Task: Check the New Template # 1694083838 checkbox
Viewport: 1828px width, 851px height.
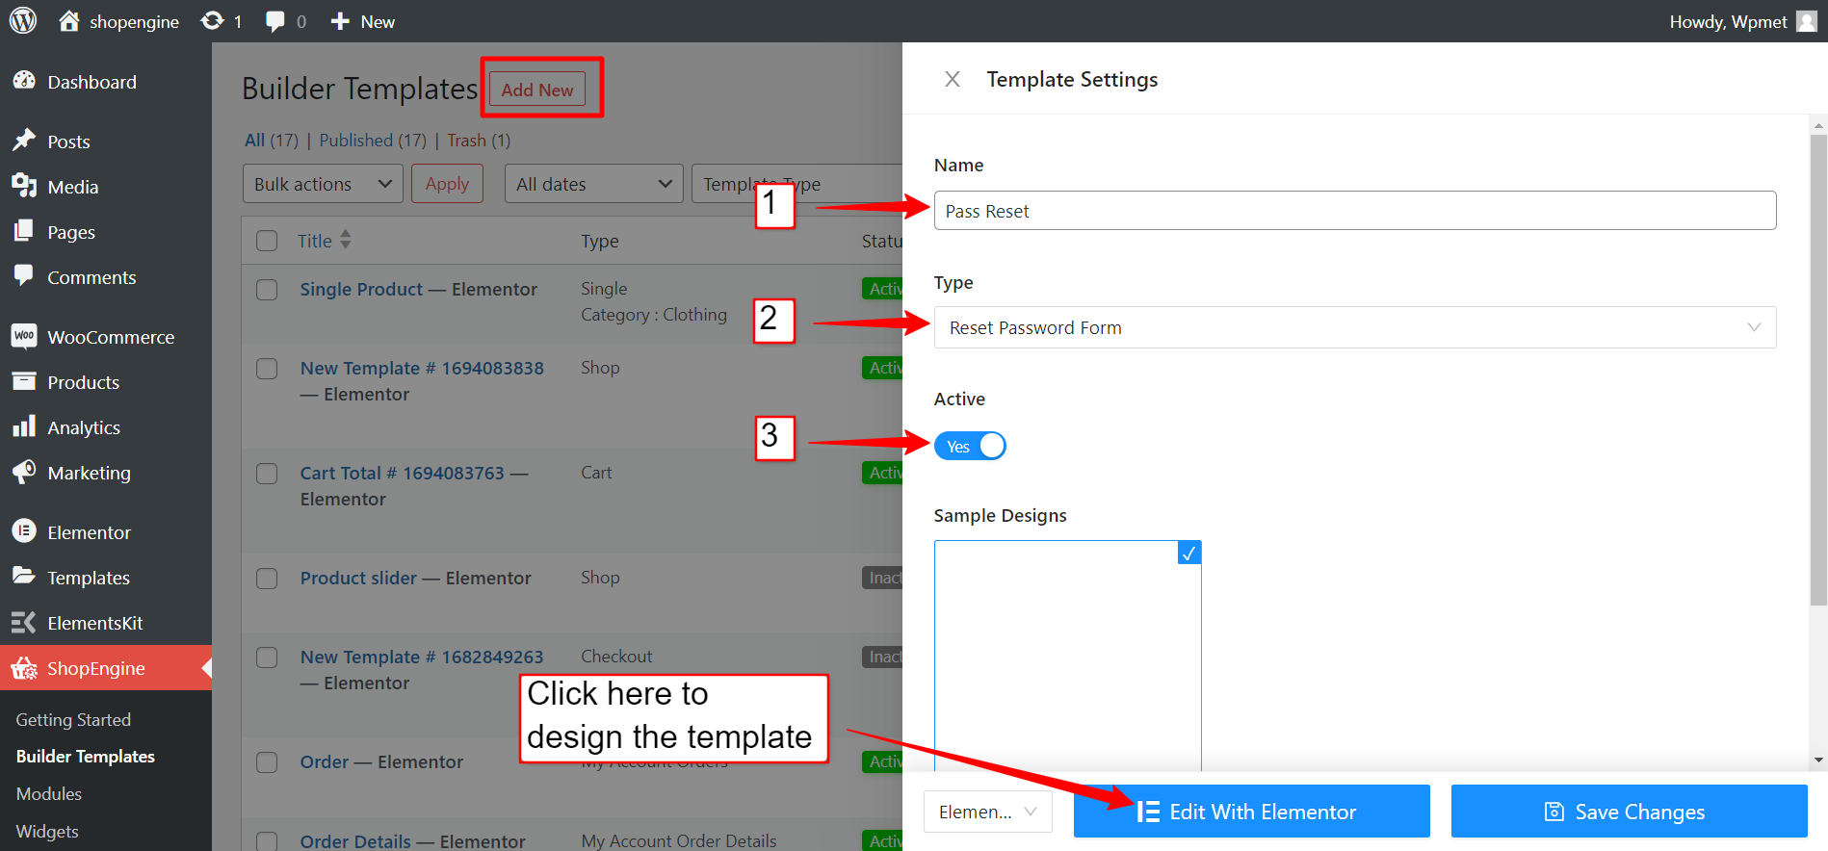Action: click(267, 369)
